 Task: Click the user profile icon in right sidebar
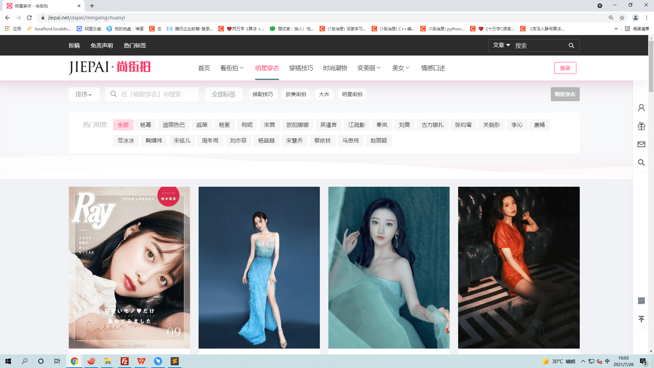click(x=641, y=108)
